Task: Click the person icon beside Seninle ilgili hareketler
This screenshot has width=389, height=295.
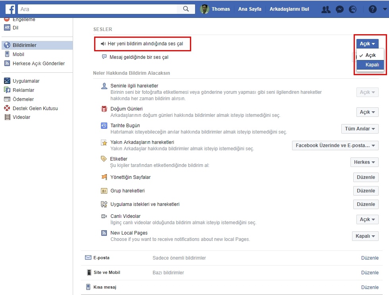Action: pos(104,86)
